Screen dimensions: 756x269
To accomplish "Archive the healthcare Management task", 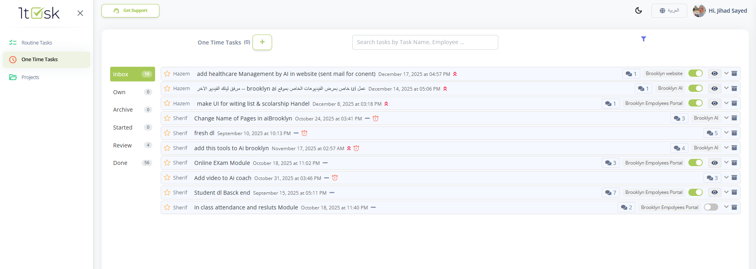I will 735,74.
